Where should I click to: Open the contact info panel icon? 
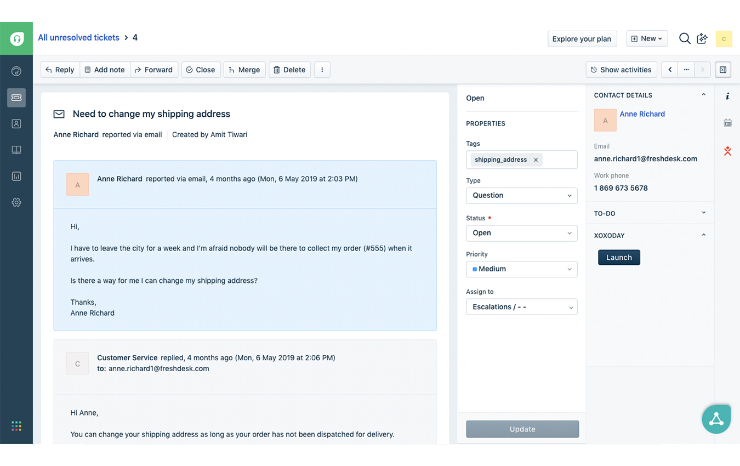coord(727,96)
